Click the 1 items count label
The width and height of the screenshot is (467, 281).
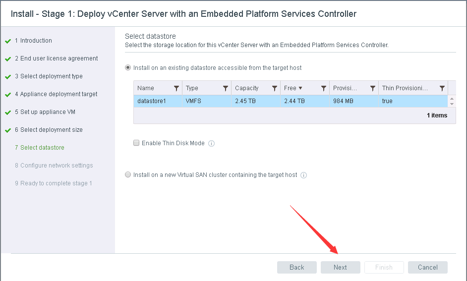437,115
